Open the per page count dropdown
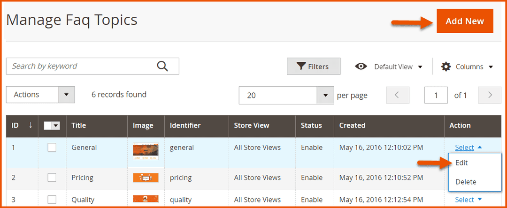 click(325, 95)
